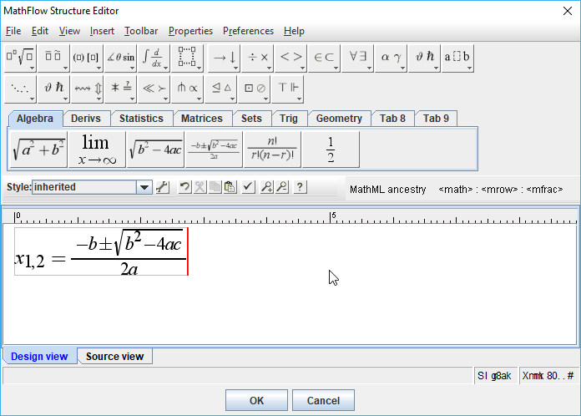Open the overbar and tilde accents palette

pyautogui.click(x=53, y=58)
